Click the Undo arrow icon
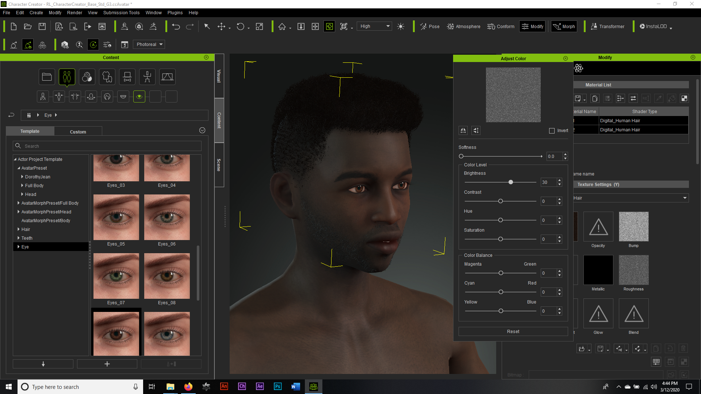The height and width of the screenshot is (394, 701). tap(176, 26)
